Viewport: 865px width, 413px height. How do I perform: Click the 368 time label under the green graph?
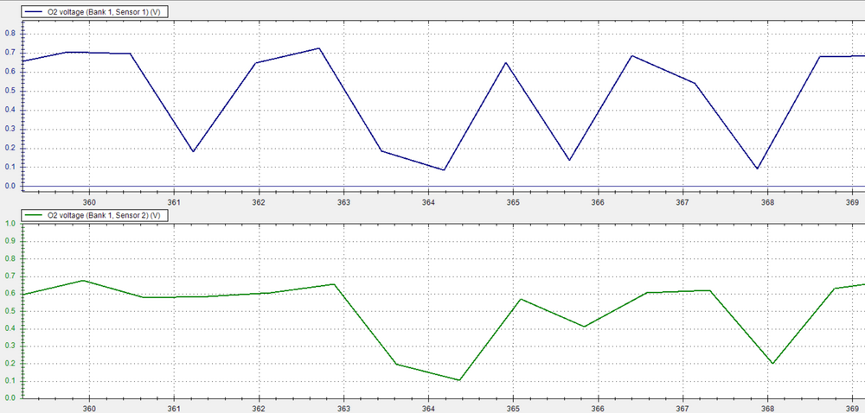click(767, 409)
